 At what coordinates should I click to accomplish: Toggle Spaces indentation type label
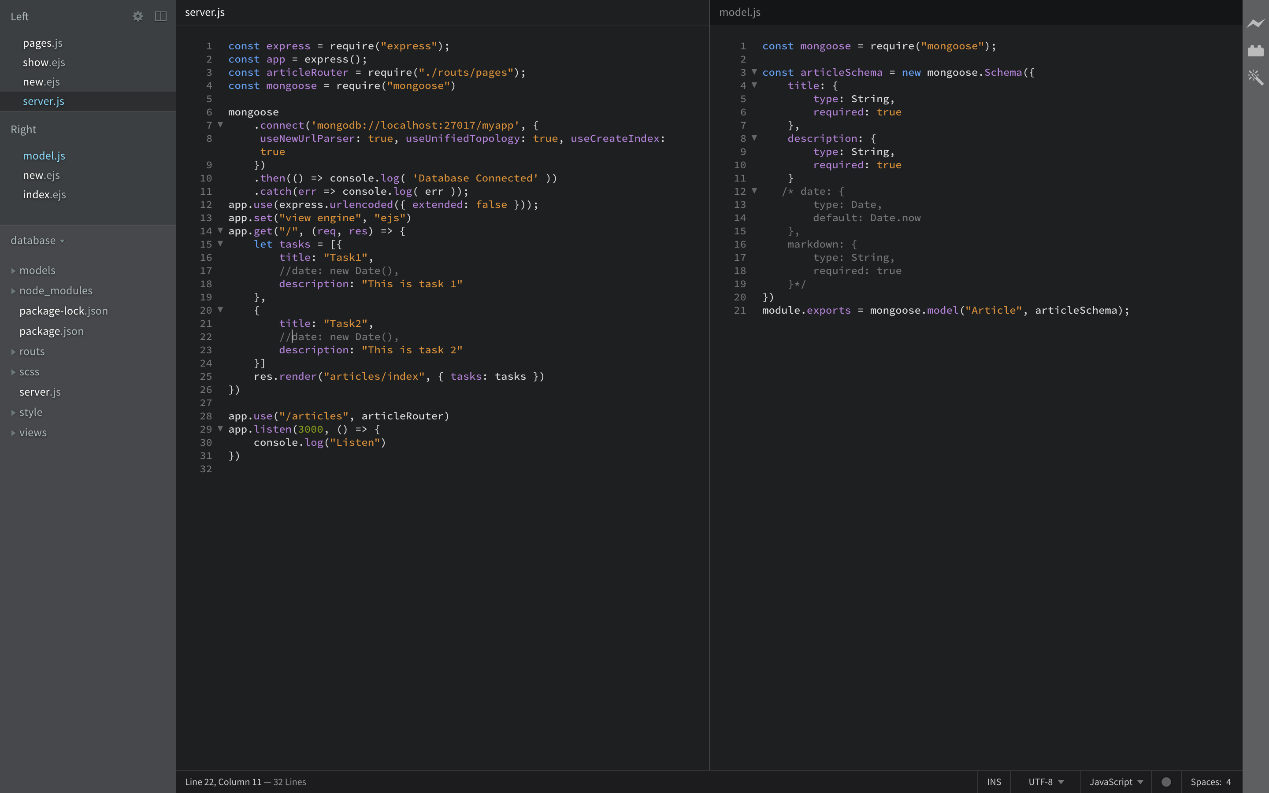point(1205,782)
